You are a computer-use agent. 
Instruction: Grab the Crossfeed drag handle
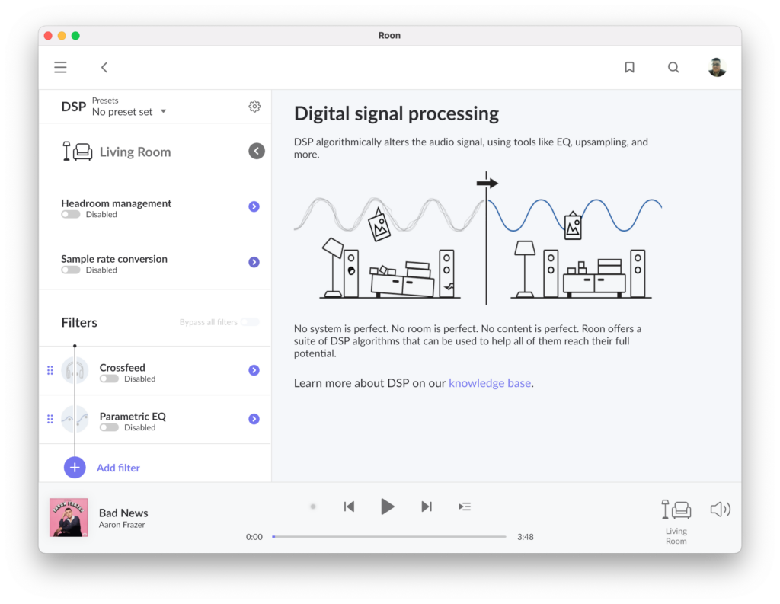[50, 370]
